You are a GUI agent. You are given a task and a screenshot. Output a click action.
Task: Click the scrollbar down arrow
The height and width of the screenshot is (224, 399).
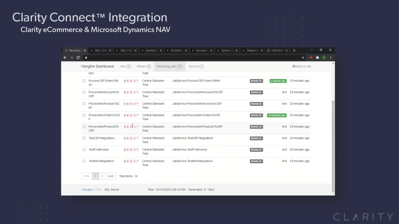[333, 194]
